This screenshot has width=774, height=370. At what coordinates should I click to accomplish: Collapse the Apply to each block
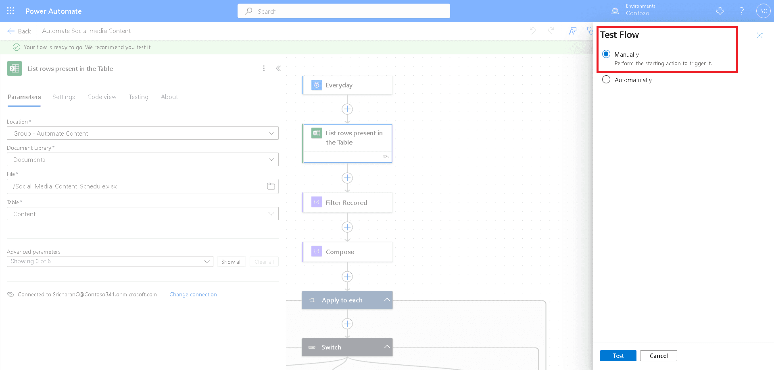click(387, 300)
